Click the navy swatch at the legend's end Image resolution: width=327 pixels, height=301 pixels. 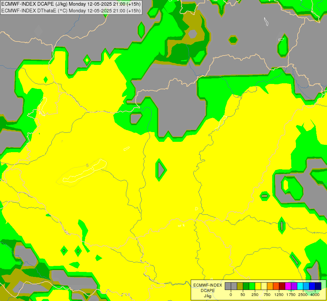click(x=318, y=286)
